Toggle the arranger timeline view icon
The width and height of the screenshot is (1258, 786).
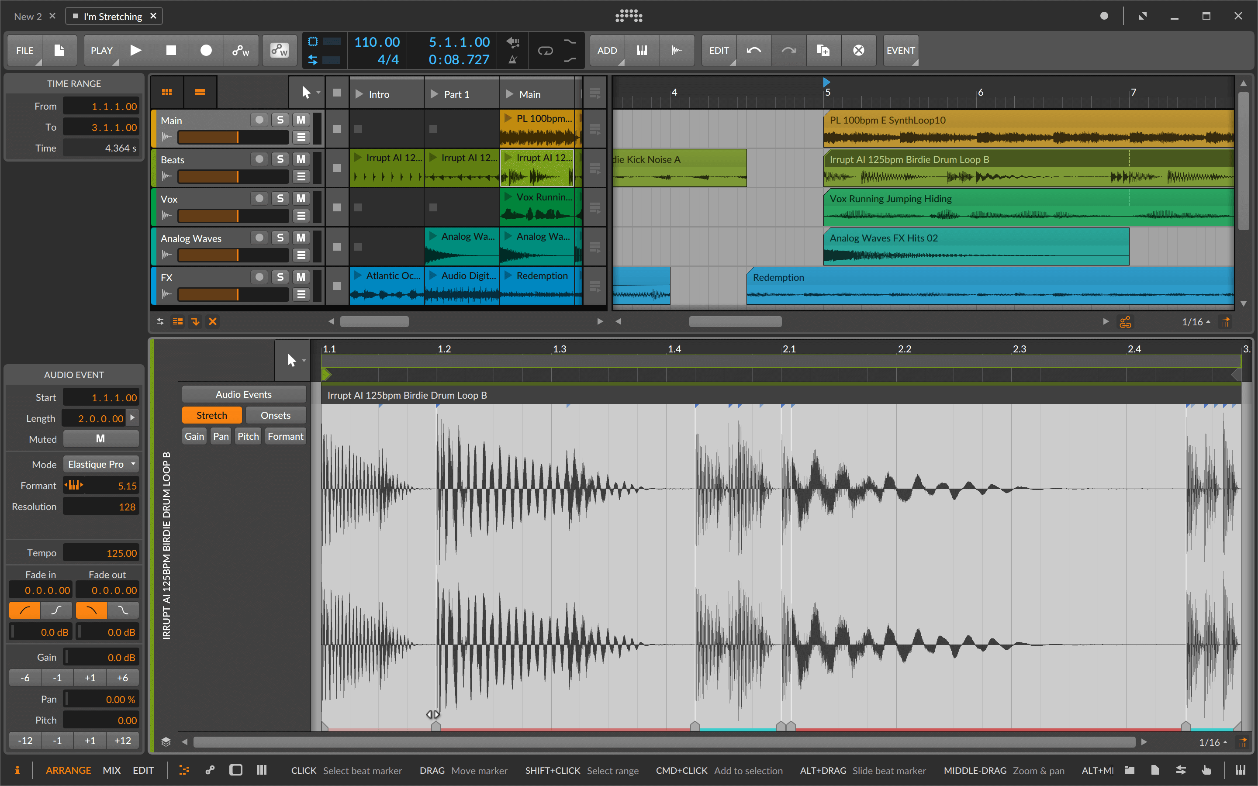click(x=200, y=93)
